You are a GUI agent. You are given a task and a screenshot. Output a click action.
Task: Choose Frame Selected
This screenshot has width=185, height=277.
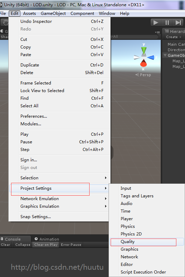click(x=59, y=83)
